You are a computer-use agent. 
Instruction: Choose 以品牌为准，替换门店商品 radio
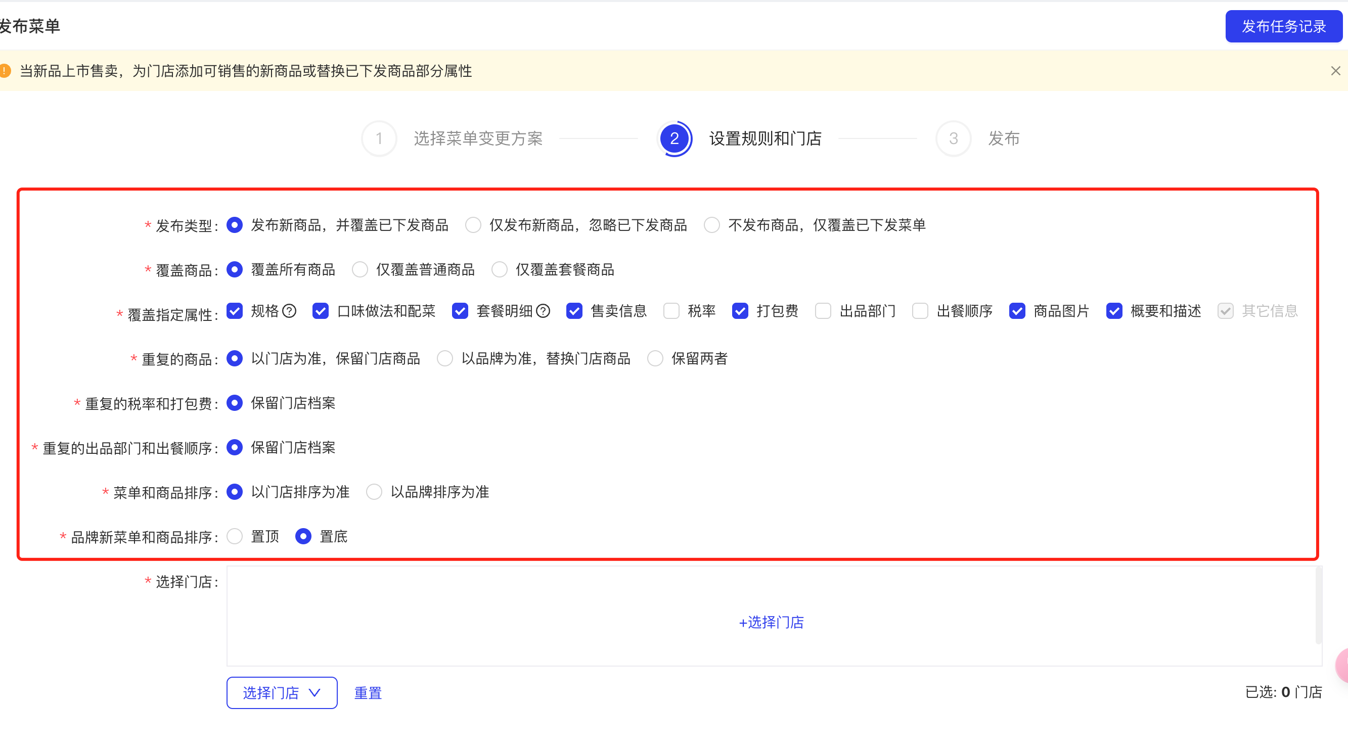[x=445, y=358]
